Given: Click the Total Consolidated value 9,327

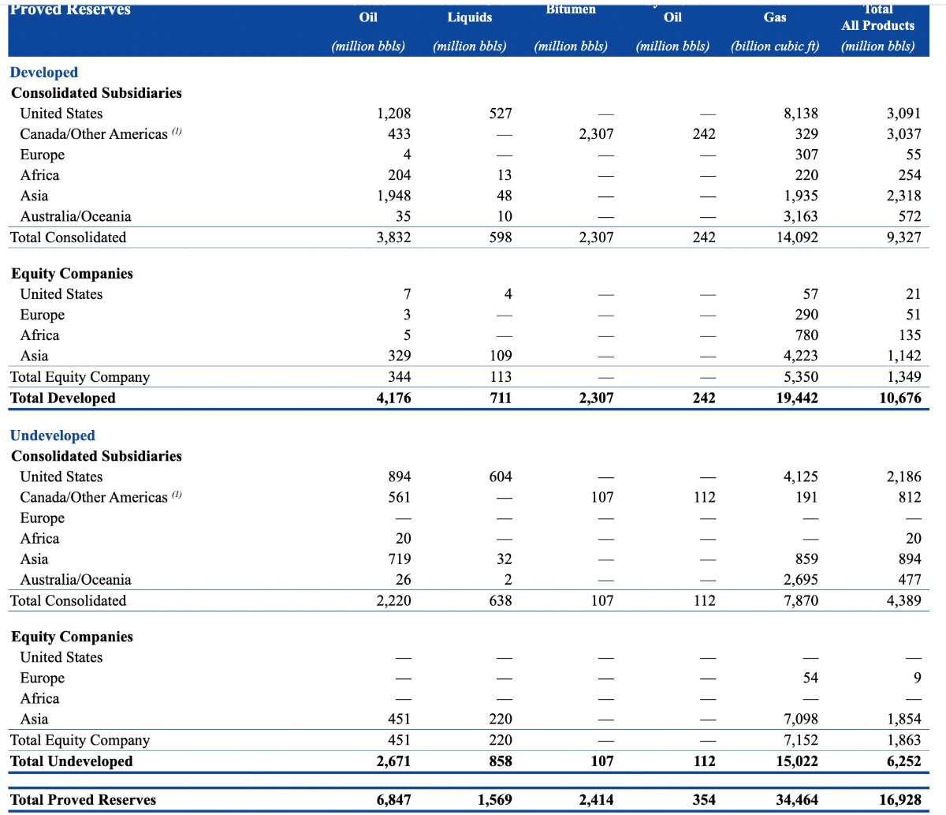Looking at the screenshot, I should click(x=903, y=237).
